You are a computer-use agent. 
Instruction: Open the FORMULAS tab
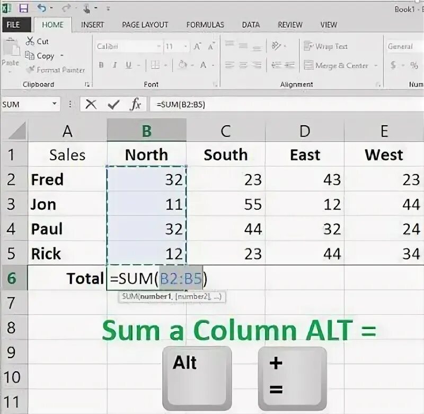pyautogui.click(x=205, y=24)
